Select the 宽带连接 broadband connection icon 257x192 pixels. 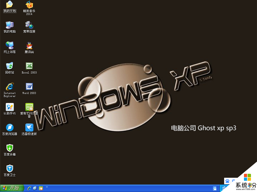point(29,25)
